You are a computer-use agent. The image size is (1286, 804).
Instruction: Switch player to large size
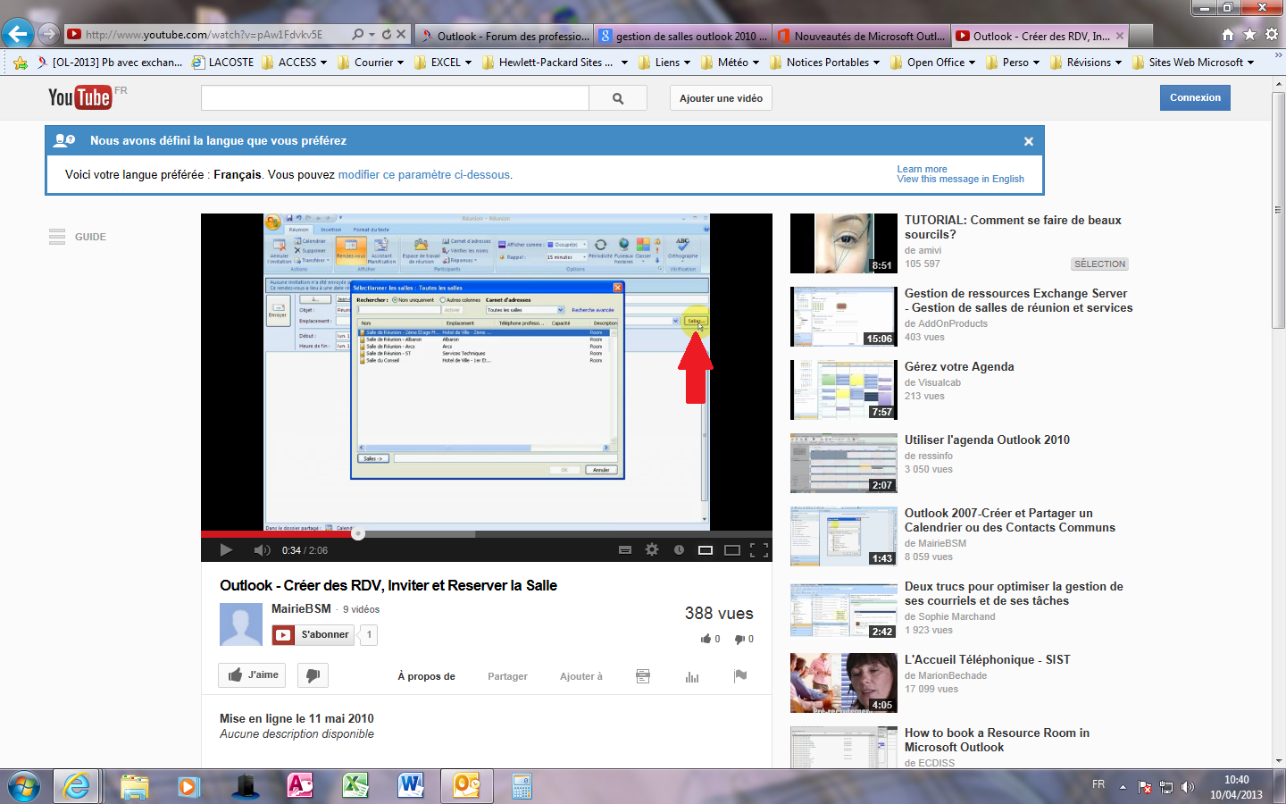[x=732, y=550]
